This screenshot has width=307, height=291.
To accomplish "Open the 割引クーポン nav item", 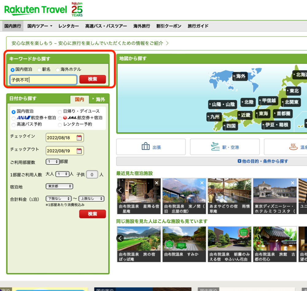I will tap(169, 26).
